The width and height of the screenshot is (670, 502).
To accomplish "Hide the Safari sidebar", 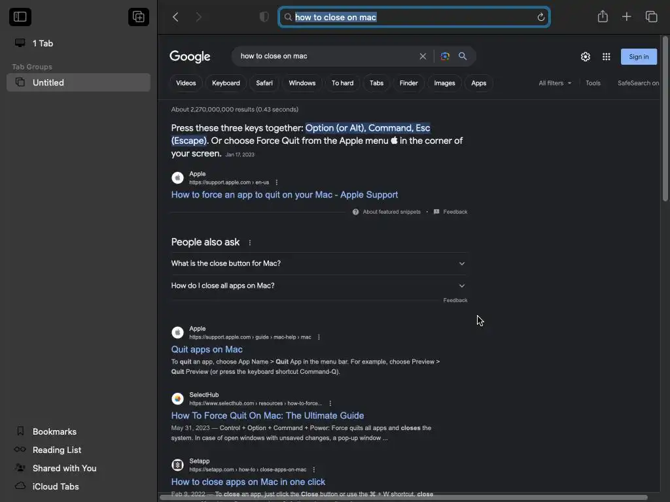I will coord(20,17).
